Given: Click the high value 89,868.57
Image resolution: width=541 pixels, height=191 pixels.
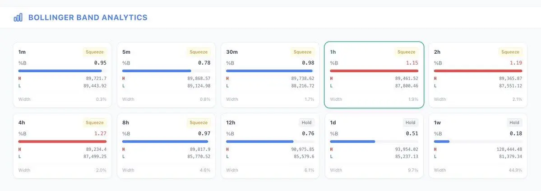Looking at the screenshot, I should coord(199,79).
